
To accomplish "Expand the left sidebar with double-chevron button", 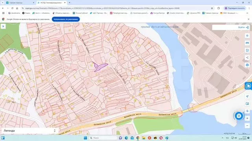I will tap(3, 26).
